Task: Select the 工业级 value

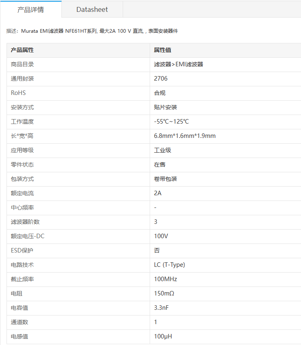Action: (x=162, y=150)
